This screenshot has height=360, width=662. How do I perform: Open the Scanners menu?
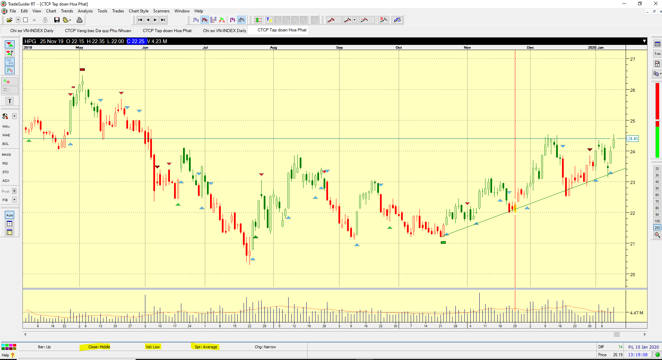pos(161,11)
